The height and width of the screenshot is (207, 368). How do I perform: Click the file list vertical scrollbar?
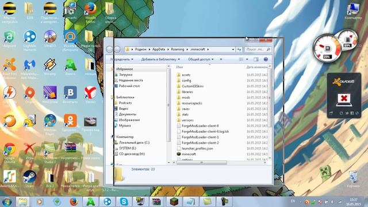(x=270, y=97)
